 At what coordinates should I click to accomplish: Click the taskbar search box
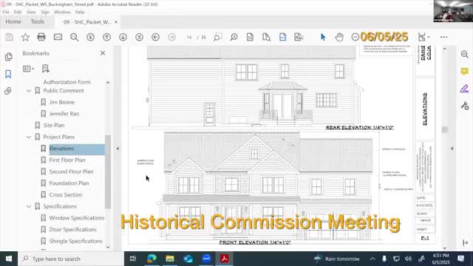pyautogui.click(x=71, y=259)
